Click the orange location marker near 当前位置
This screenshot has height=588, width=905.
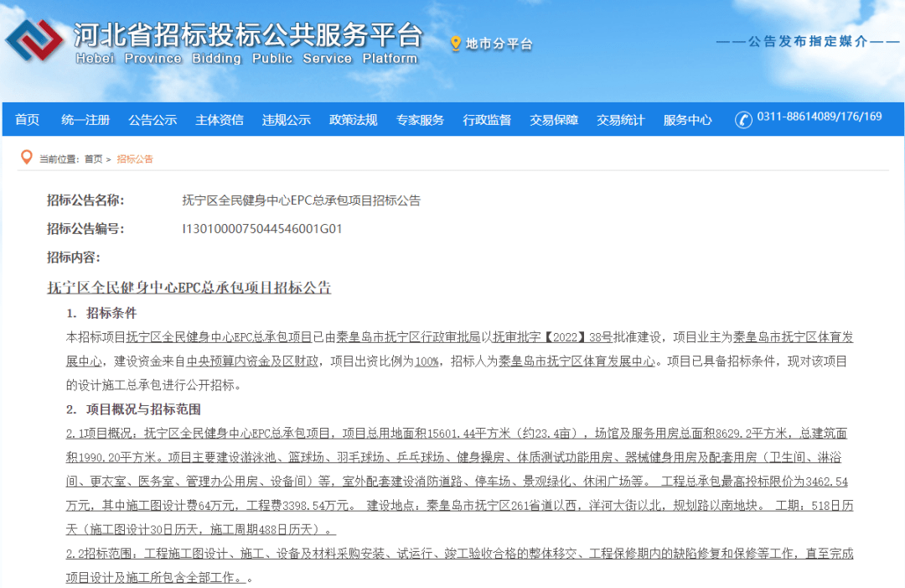pyautogui.click(x=26, y=158)
